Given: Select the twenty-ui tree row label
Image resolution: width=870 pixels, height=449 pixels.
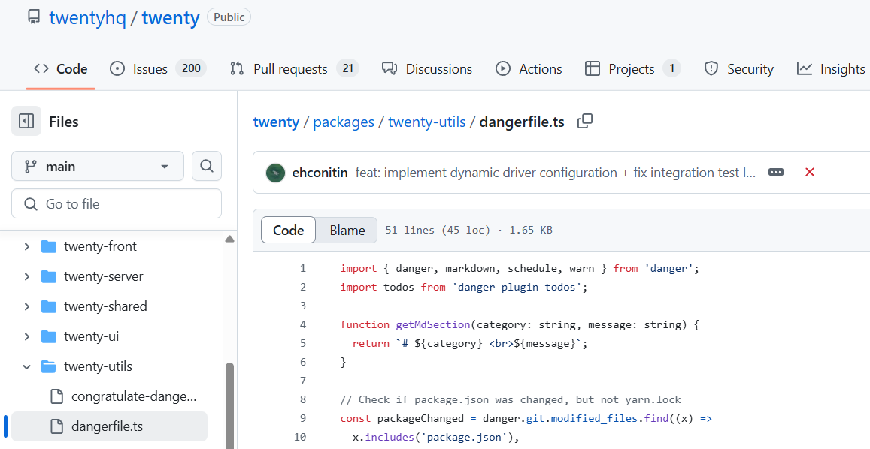Looking at the screenshot, I should point(92,336).
